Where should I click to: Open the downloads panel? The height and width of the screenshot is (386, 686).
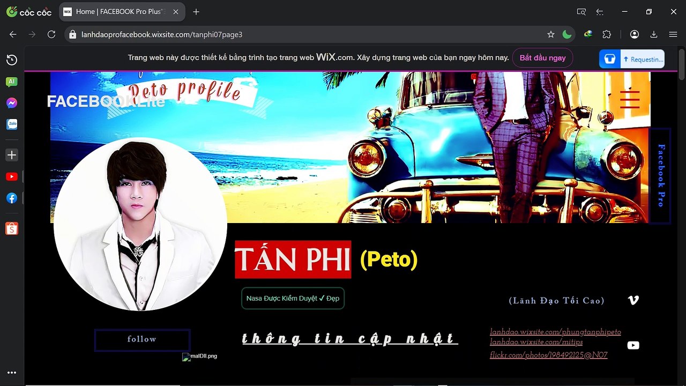[x=654, y=34]
